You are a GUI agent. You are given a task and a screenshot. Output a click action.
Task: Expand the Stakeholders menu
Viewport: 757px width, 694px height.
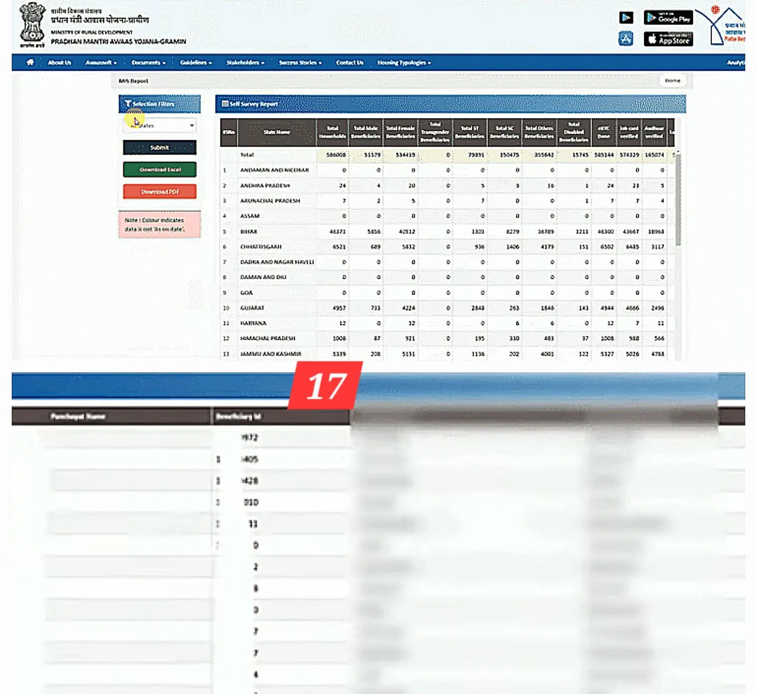245,63
